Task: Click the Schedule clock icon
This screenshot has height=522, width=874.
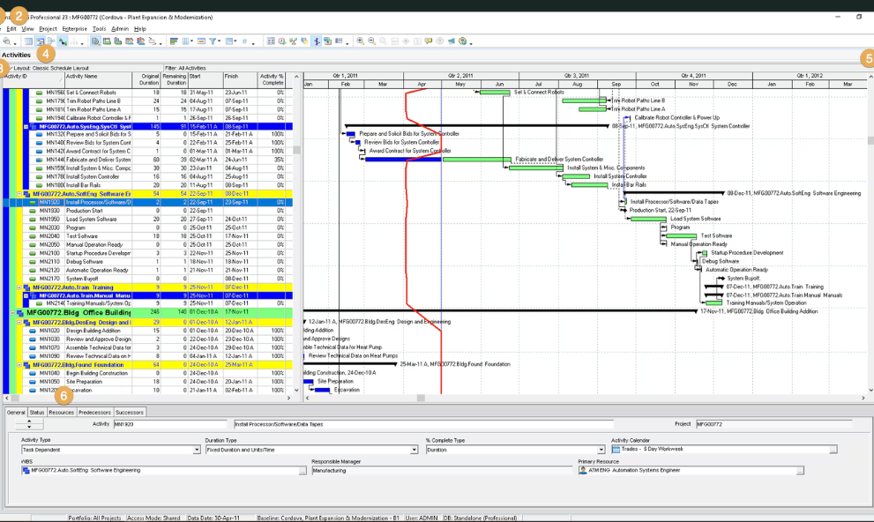Action: tap(282, 41)
